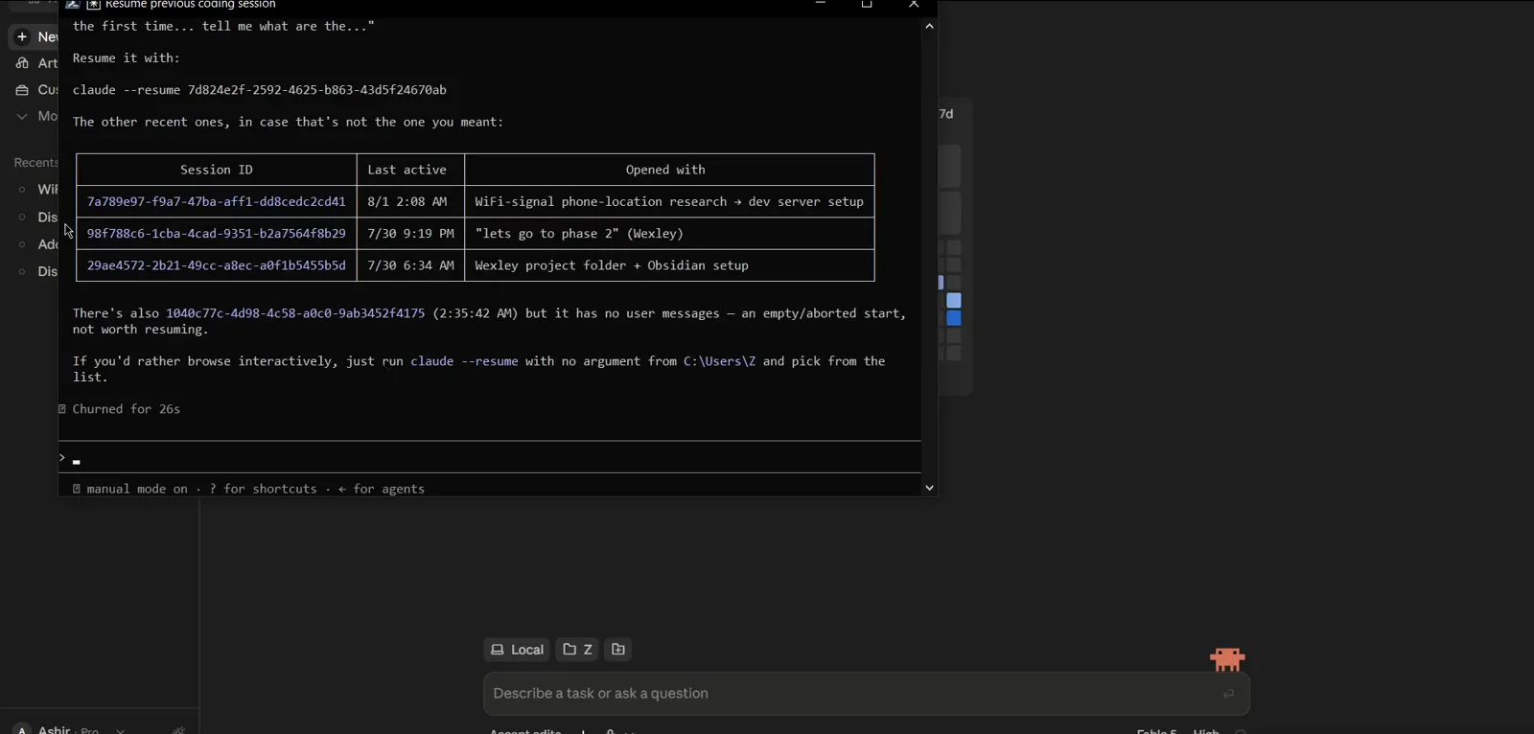Click the "? for shortcuts" hint
This screenshot has height=734, width=1534.
264,489
